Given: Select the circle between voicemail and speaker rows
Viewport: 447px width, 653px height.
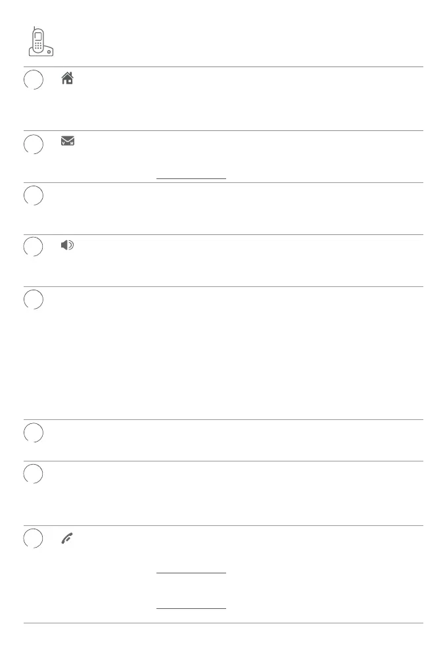Looking at the screenshot, I should 34,196.
